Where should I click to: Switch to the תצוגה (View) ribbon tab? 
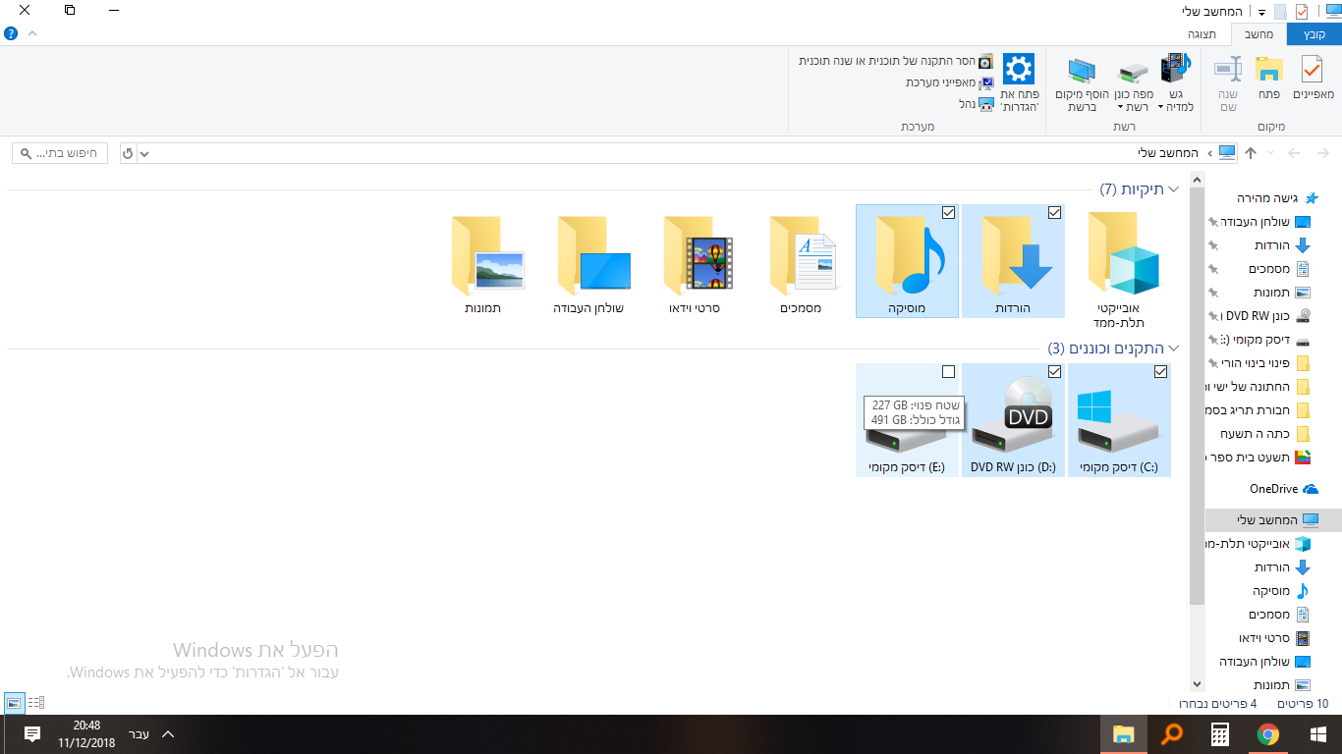pyautogui.click(x=1202, y=34)
